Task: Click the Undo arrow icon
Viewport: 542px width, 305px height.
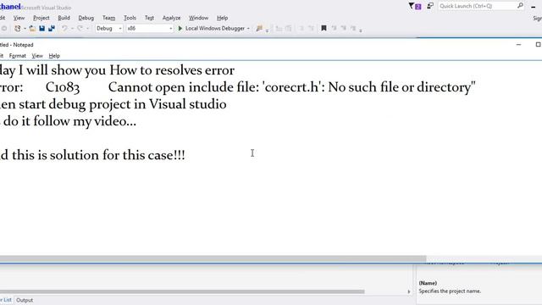Action: pos(64,28)
